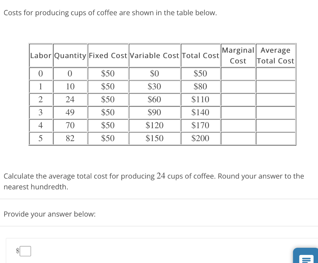
Task: Click the $110 total cost cell
Action: 201,99
